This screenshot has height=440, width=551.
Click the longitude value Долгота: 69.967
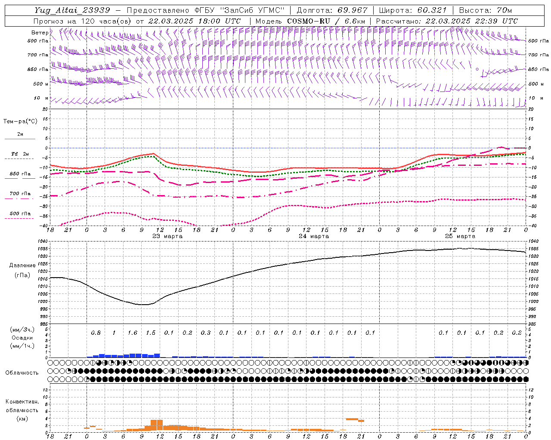[332, 10]
